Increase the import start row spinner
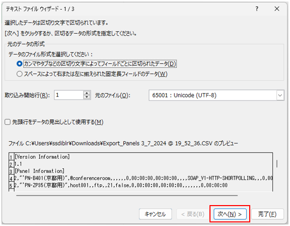 pyautogui.click(x=87, y=93)
